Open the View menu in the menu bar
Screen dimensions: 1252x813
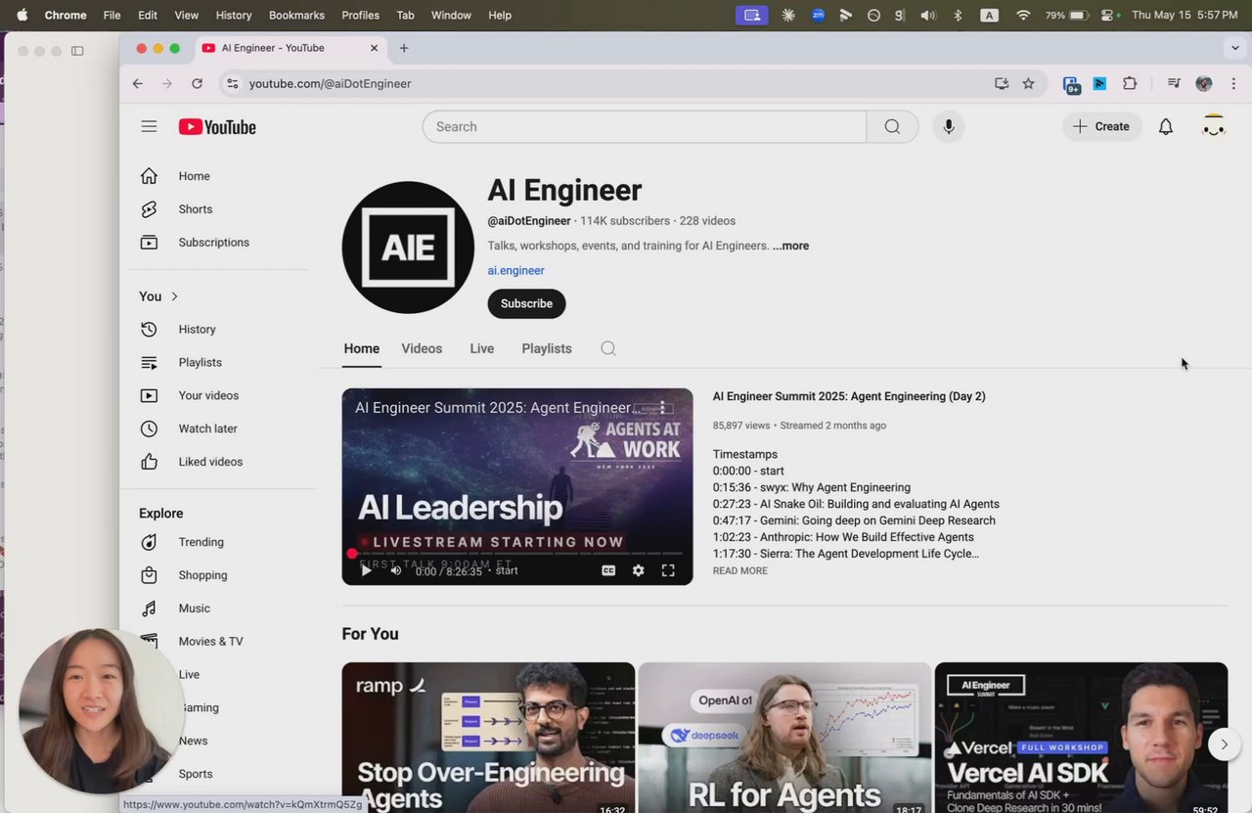pos(186,16)
